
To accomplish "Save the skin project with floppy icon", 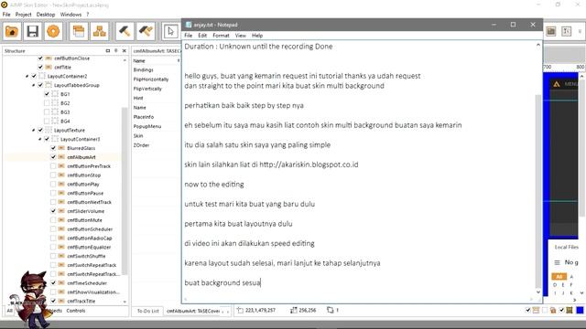I will pyautogui.click(x=33, y=31).
